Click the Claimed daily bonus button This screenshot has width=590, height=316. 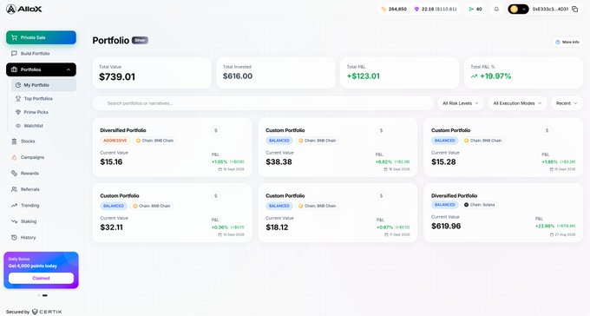41,278
